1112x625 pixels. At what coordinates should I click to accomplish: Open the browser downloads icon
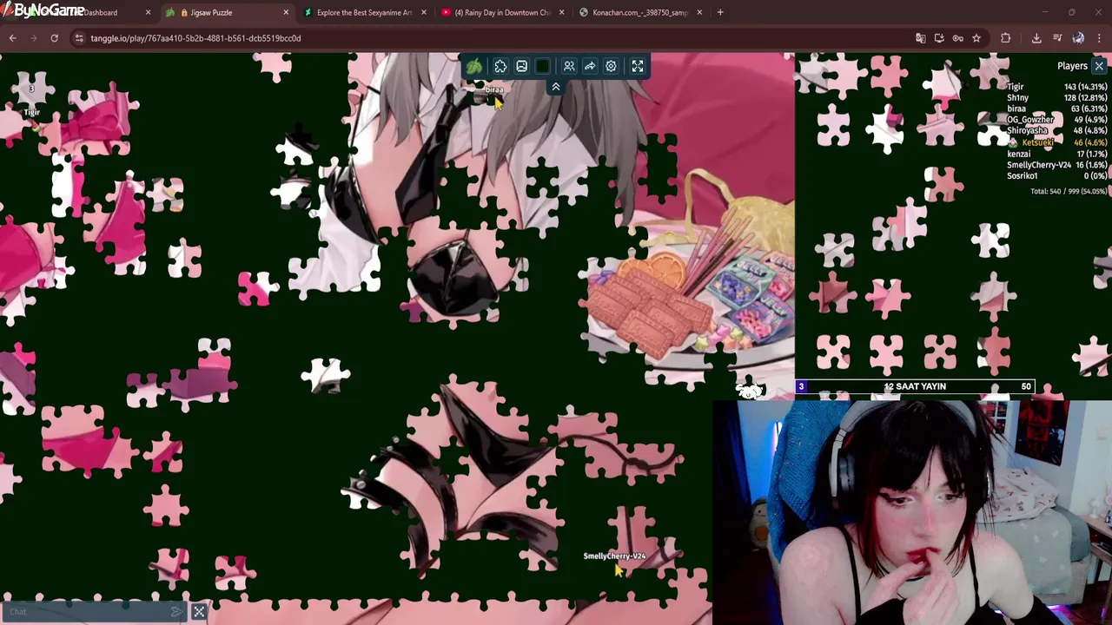coord(1036,38)
